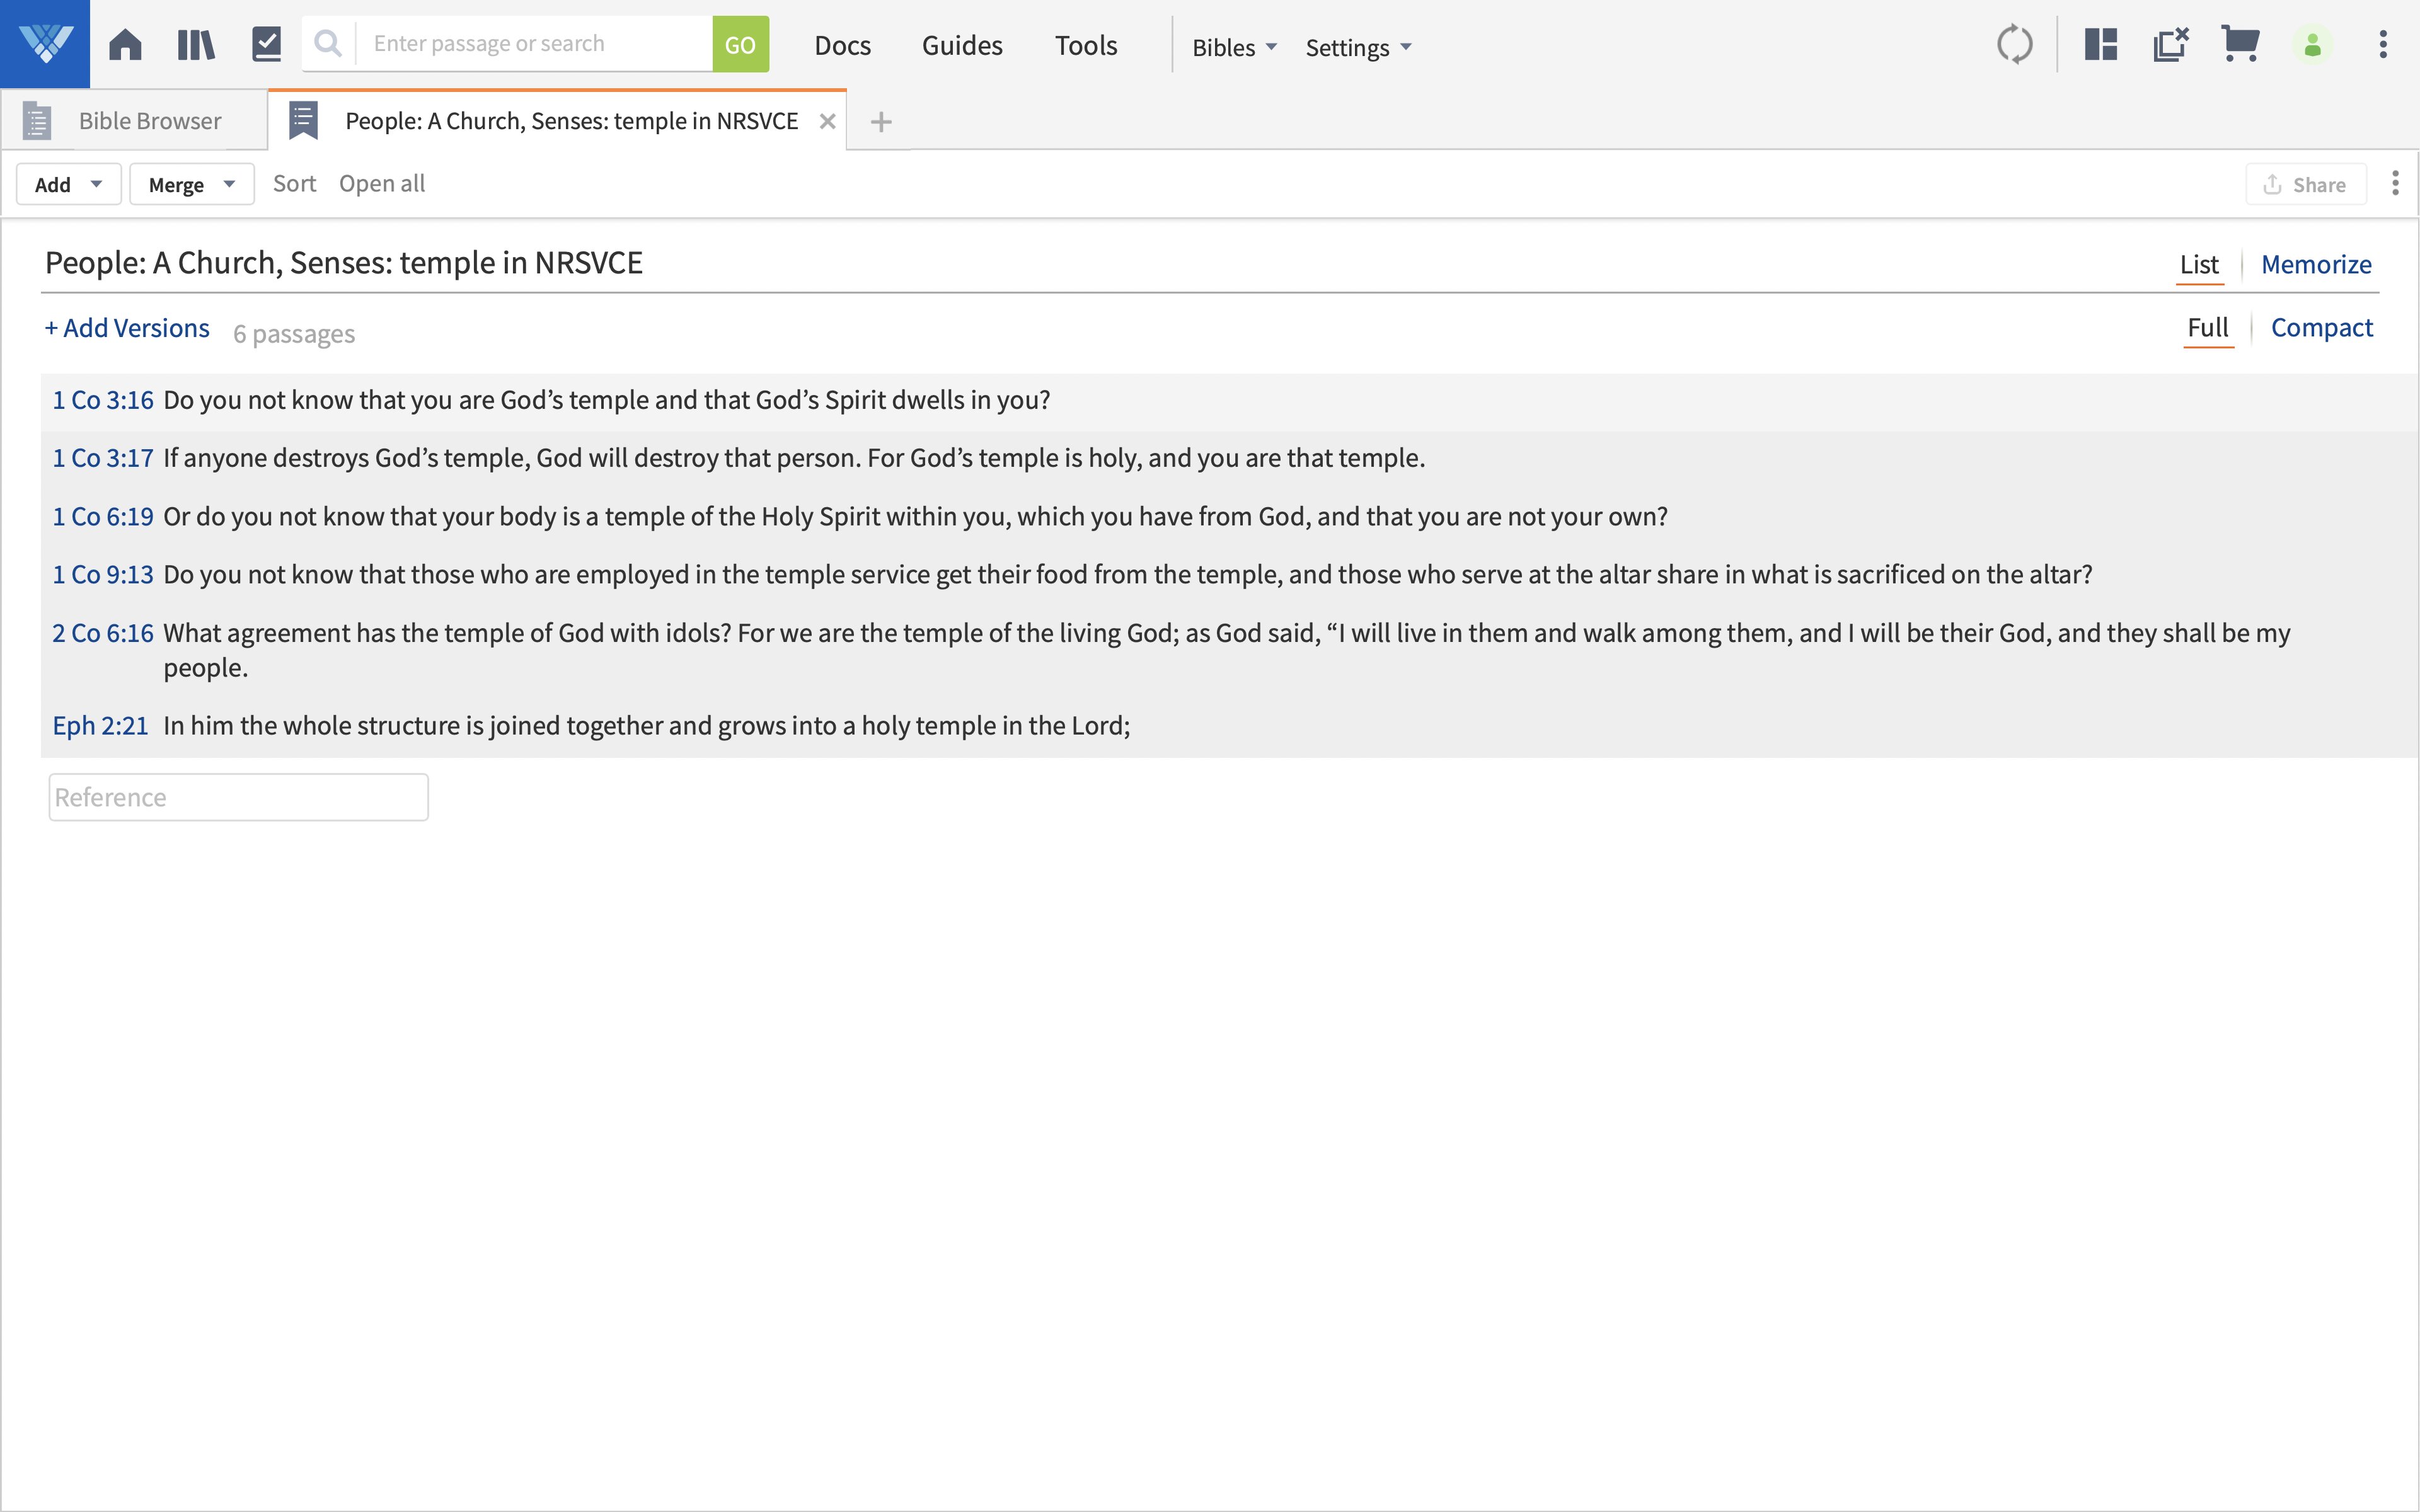Screen dimensions: 2420x1512
Task: Expand the Settings dropdown
Action: coord(1358,47)
